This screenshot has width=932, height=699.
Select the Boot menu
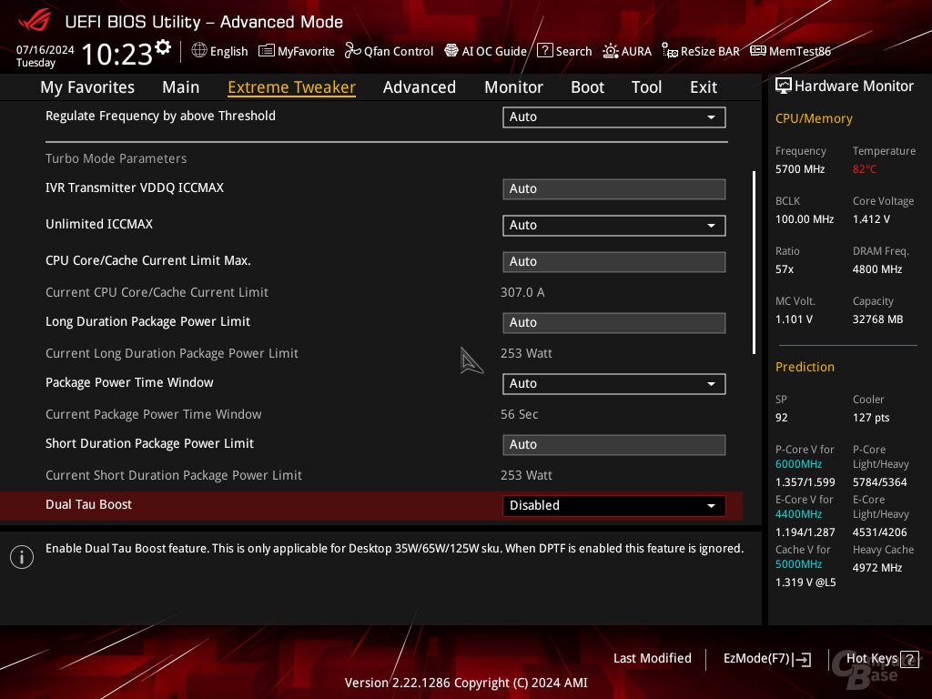pos(587,86)
